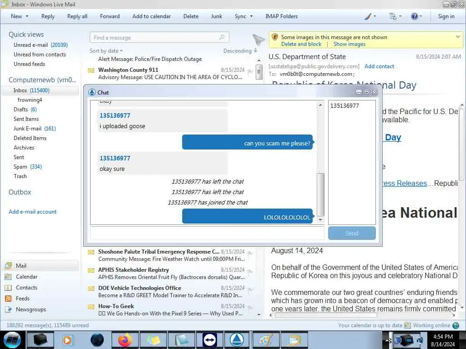This screenshot has height=349, width=466.
Task: Click the Chat conversation vertical scrollbar thumb
Action: click(320, 194)
